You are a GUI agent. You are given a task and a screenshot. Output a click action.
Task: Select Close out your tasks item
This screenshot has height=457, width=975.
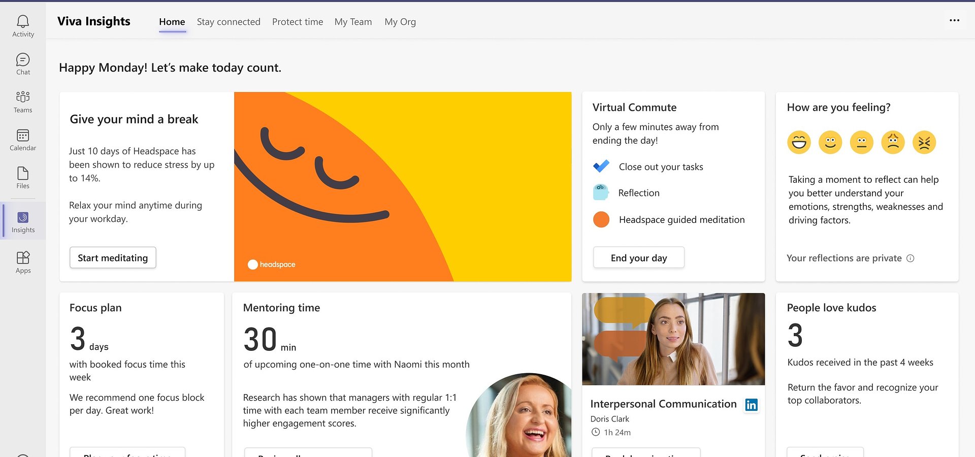coord(661,167)
